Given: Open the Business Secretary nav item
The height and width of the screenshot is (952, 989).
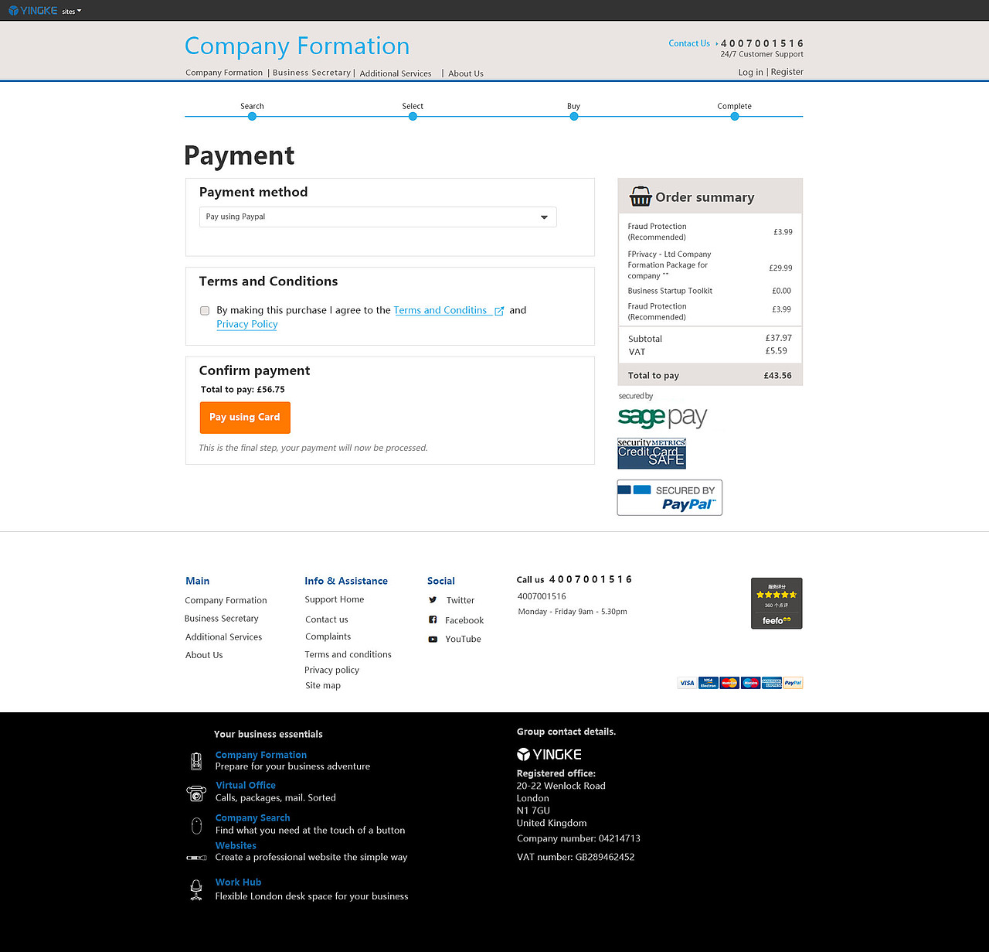Looking at the screenshot, I should (311, 73).
